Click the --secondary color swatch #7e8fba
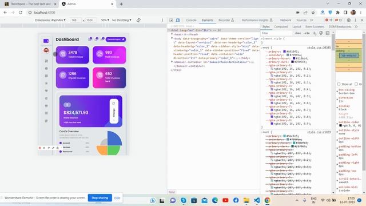The image size is (366, 206). pyautogui.click(x=288, y=55)
